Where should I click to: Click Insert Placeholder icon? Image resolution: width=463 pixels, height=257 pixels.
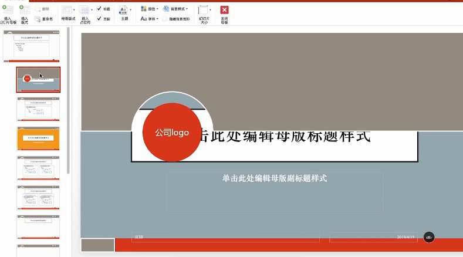point(84,11)
